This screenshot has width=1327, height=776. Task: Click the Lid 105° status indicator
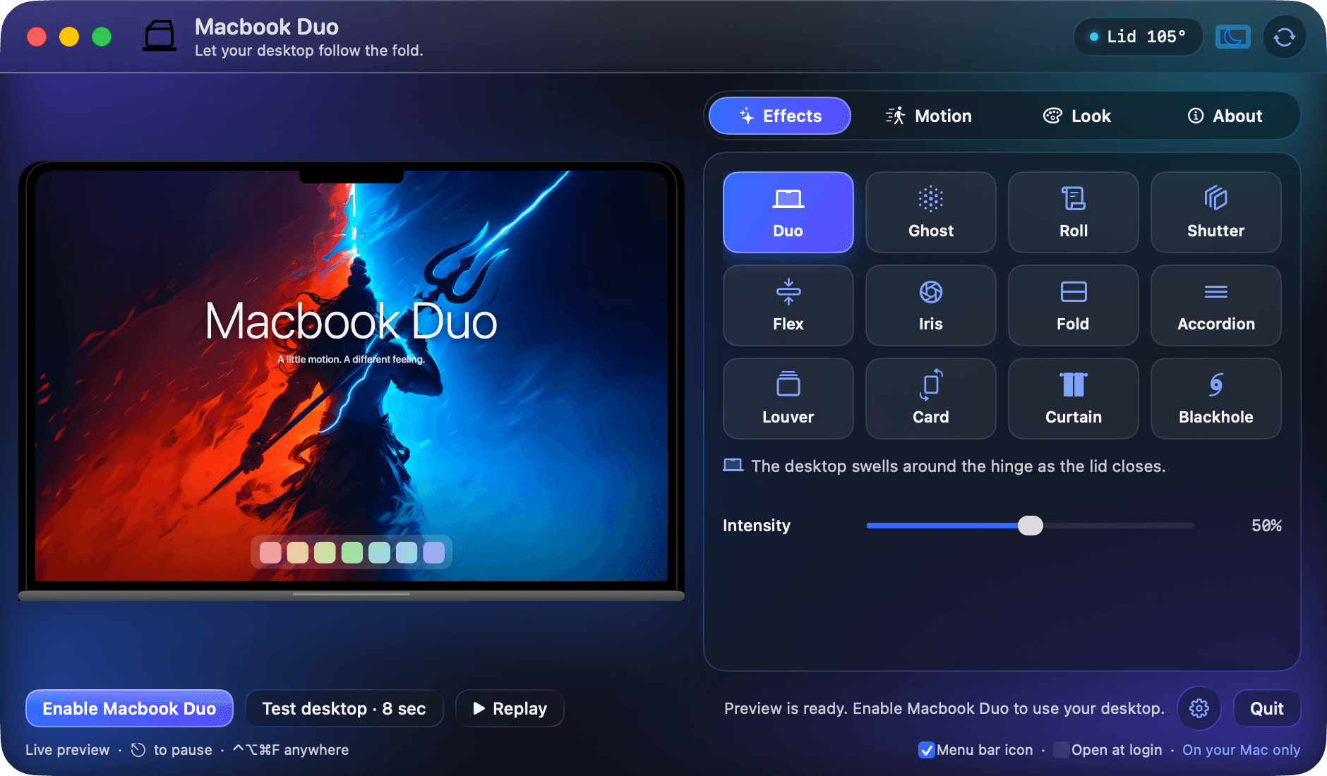tap(1138, 37)
